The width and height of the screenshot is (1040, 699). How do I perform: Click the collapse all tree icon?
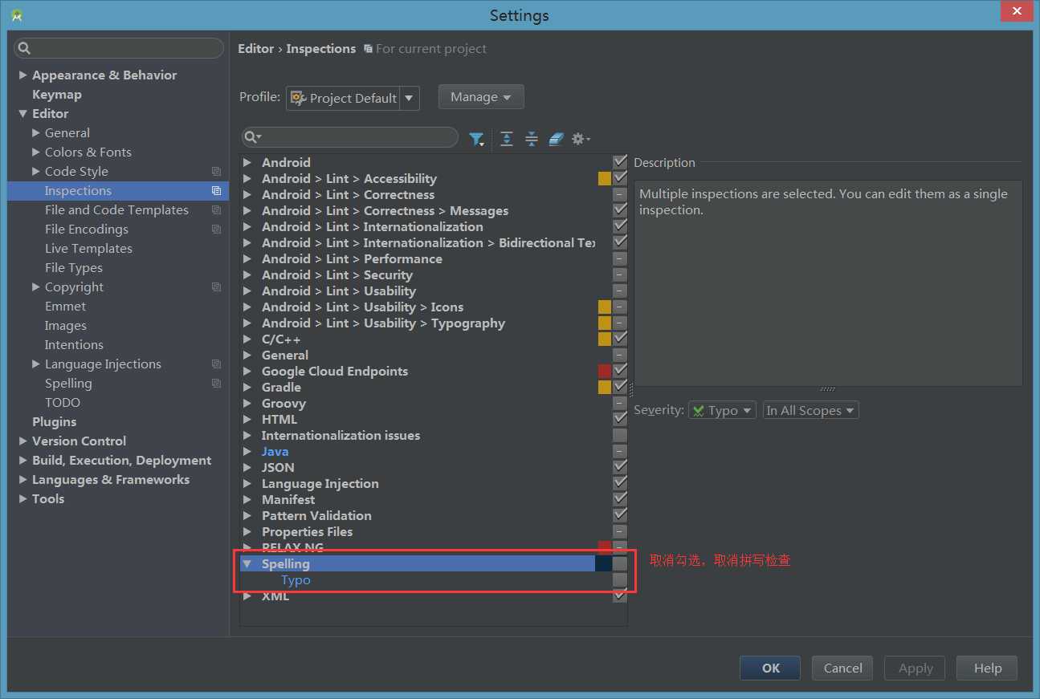tap(531, 139)
